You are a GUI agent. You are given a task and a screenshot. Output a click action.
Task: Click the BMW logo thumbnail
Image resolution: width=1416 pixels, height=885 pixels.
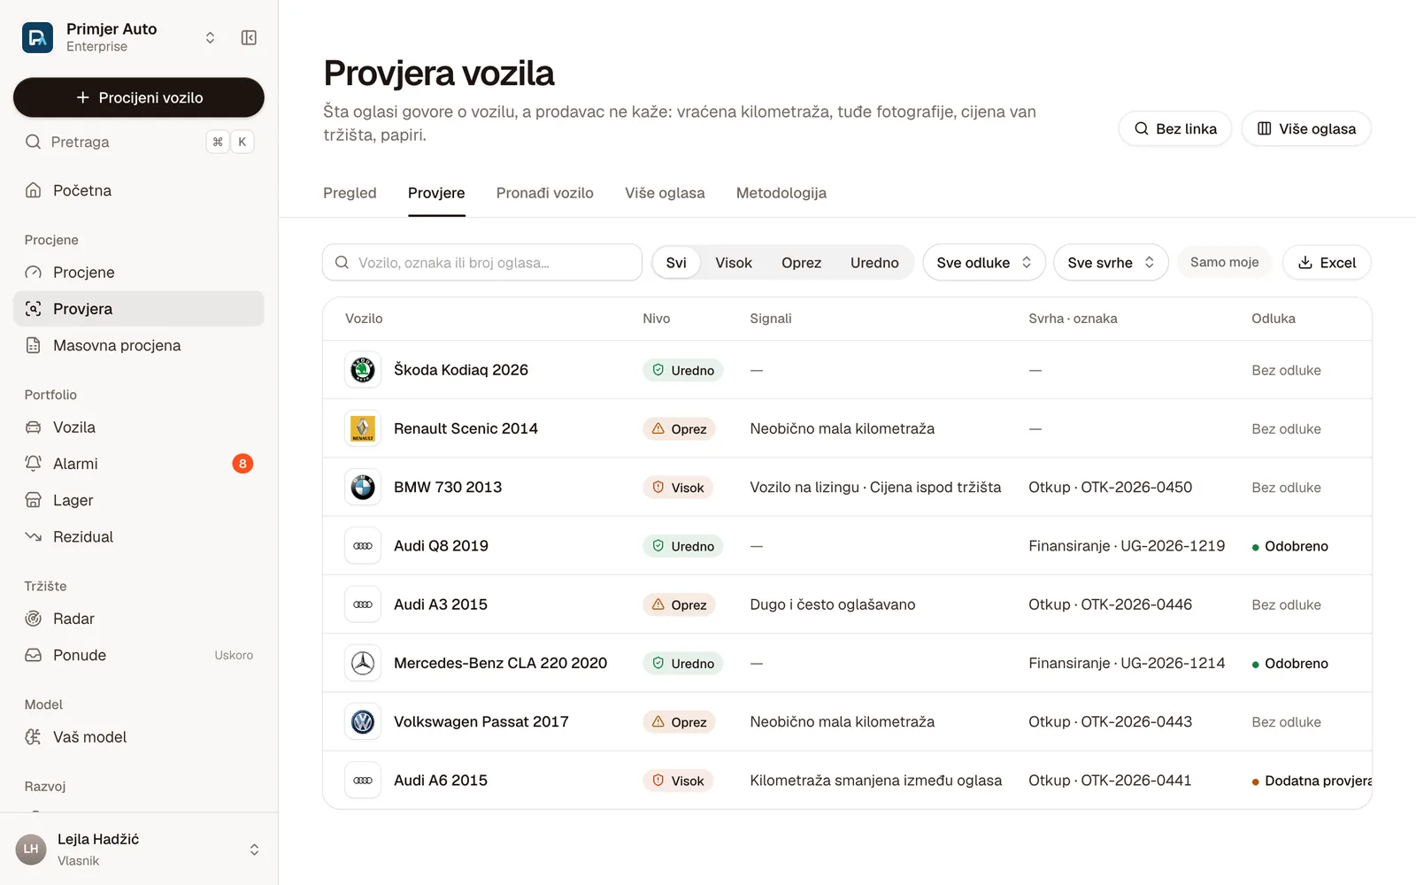363,487
